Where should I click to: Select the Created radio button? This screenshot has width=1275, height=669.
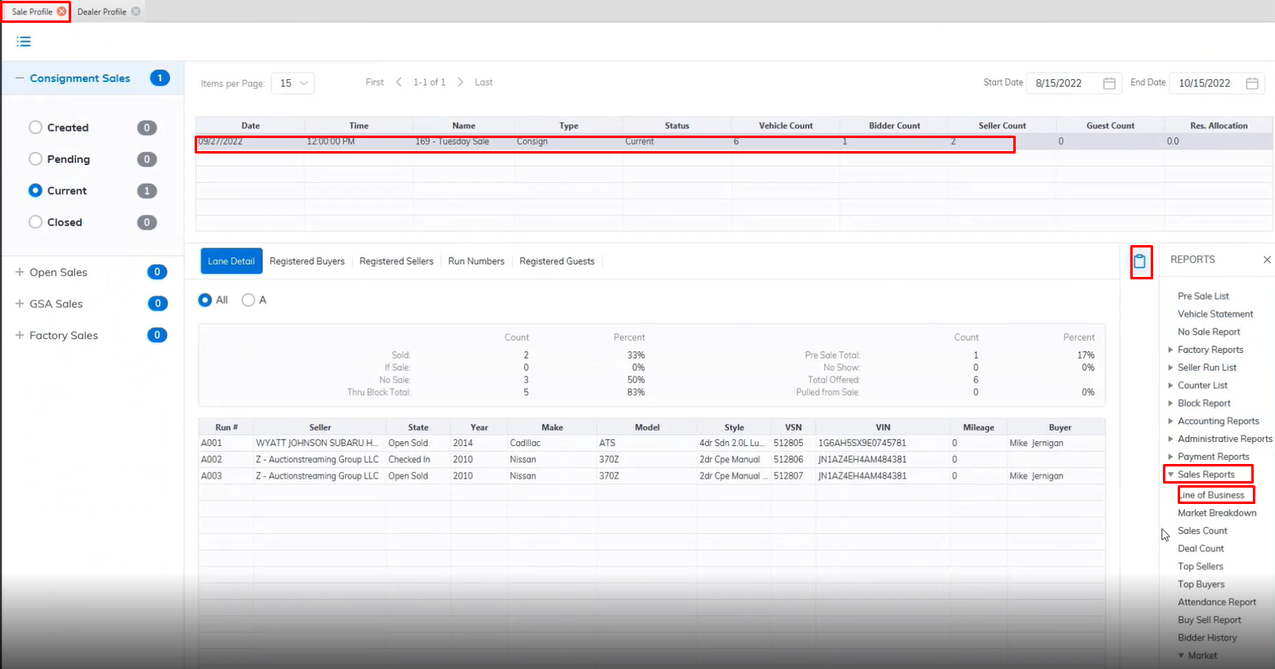35,127
